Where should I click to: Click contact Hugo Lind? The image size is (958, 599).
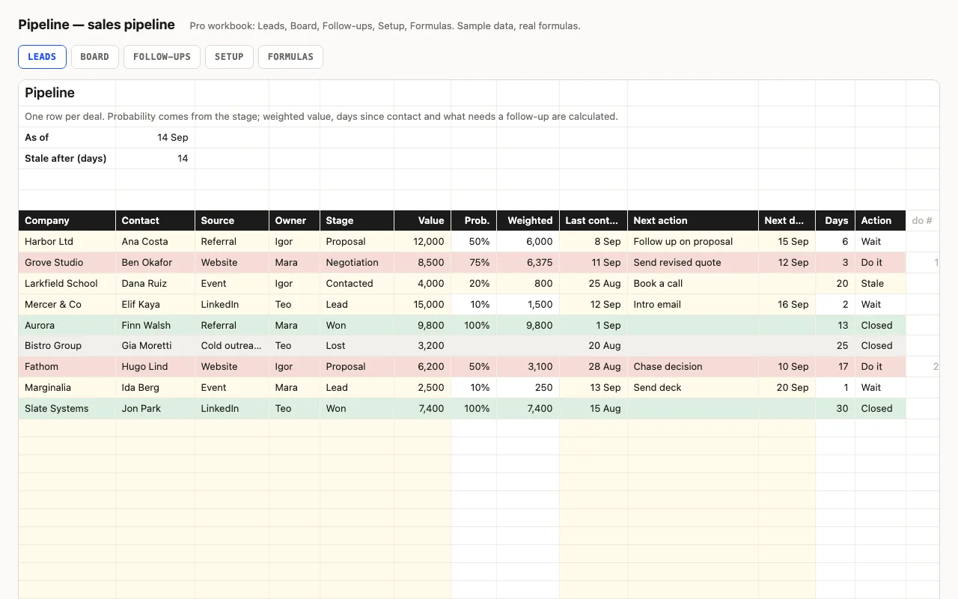coord(156,367)
